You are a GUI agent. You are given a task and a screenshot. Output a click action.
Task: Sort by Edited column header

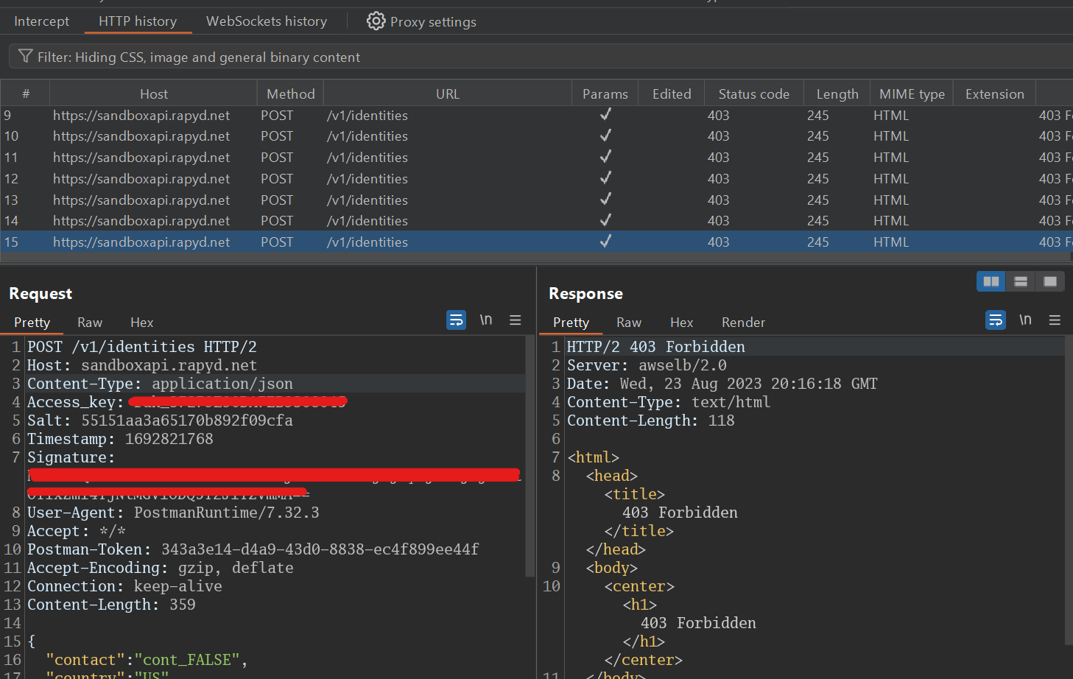coord(672,94)
